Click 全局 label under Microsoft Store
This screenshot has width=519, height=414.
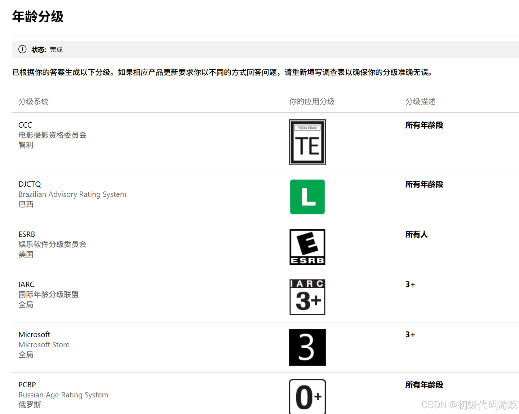pyautogui.click(x=26, y=355)
